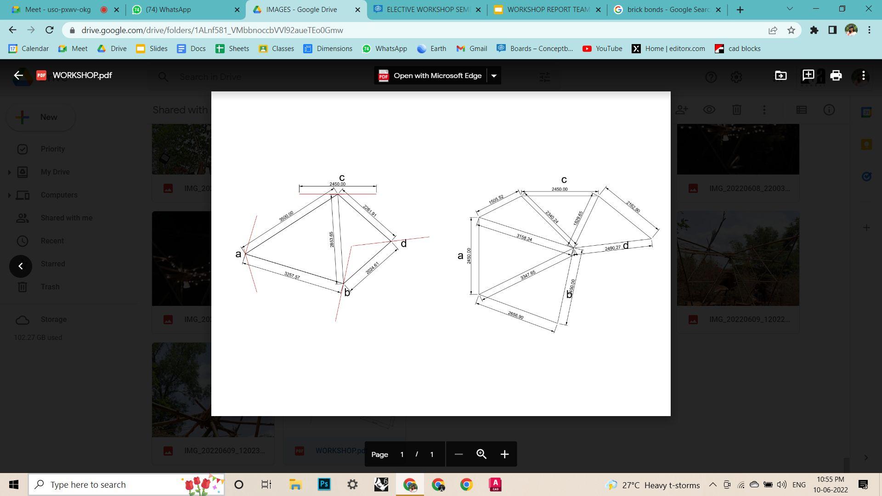Add shortcut to Drive icon
Viewport: 882px width, 496px height.
[x=780, y=76]
